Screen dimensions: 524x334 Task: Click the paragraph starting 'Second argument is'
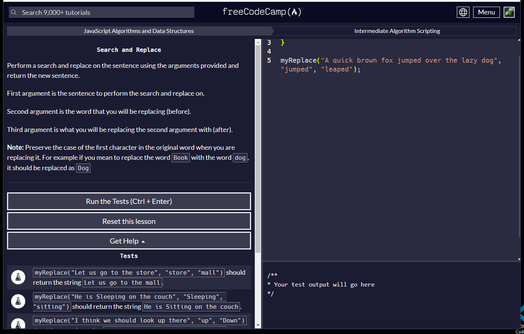tap(99, 111)
